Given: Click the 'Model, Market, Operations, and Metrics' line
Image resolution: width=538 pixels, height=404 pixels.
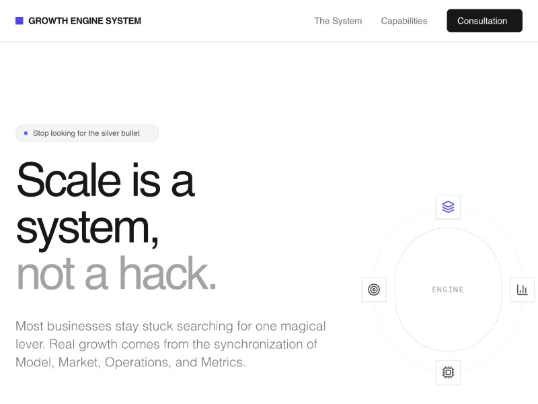Looking at the screenshot, I should coord(130,362).
